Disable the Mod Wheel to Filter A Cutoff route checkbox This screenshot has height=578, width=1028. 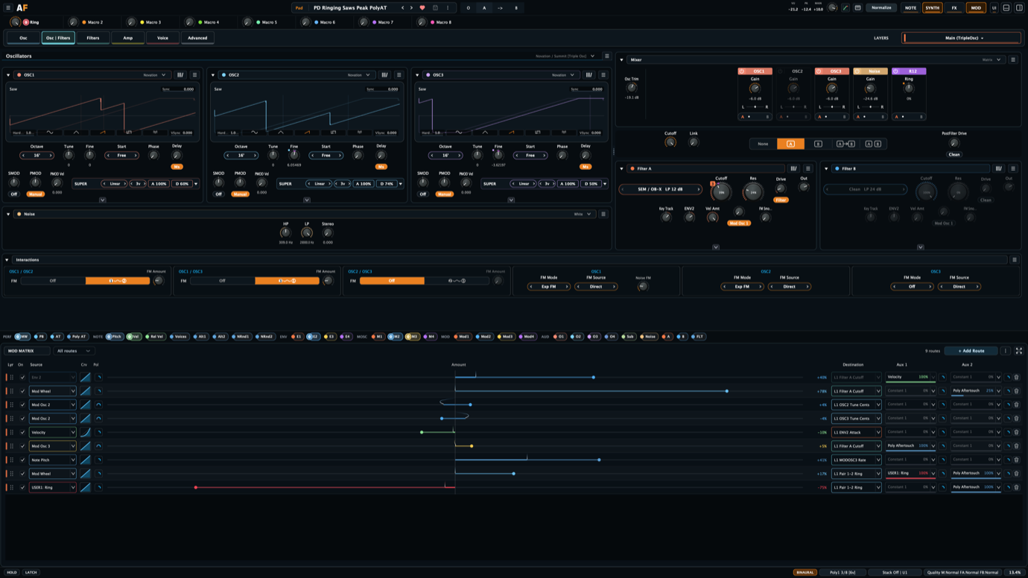pos(22,391)
